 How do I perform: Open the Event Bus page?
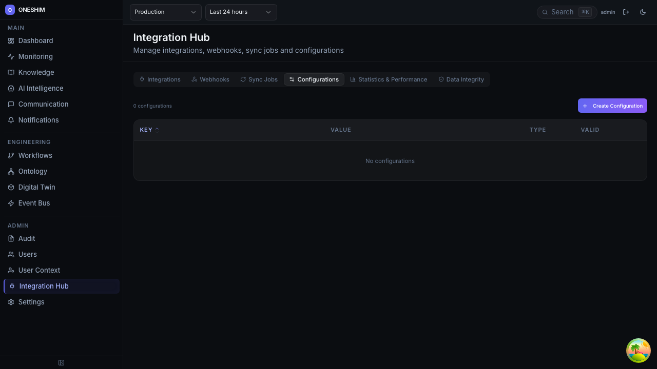[x=34, y=203]
